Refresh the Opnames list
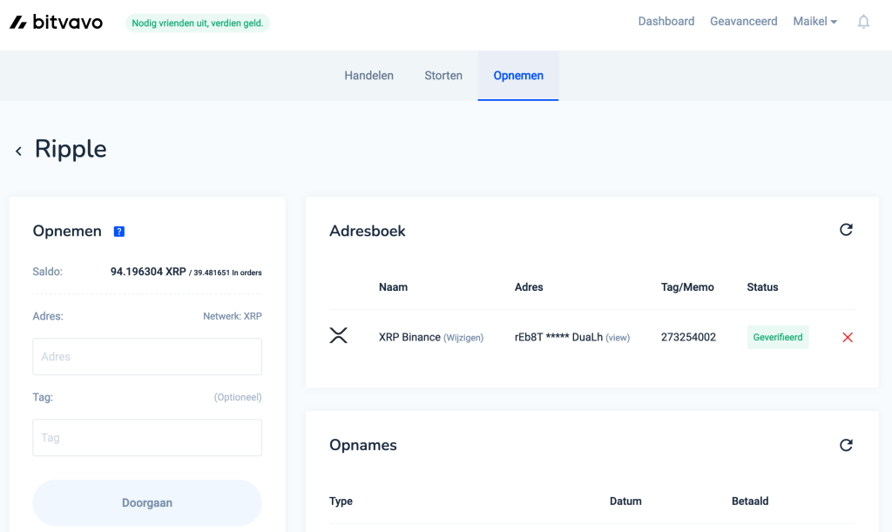This screenshot has height=532, width=892. (845, 445)
